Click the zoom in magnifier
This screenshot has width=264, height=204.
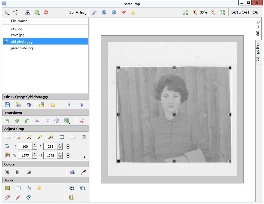[x=195, y=12]
